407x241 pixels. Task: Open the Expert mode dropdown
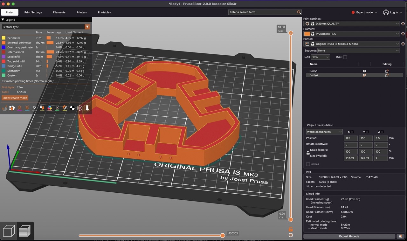pos(364,12)
